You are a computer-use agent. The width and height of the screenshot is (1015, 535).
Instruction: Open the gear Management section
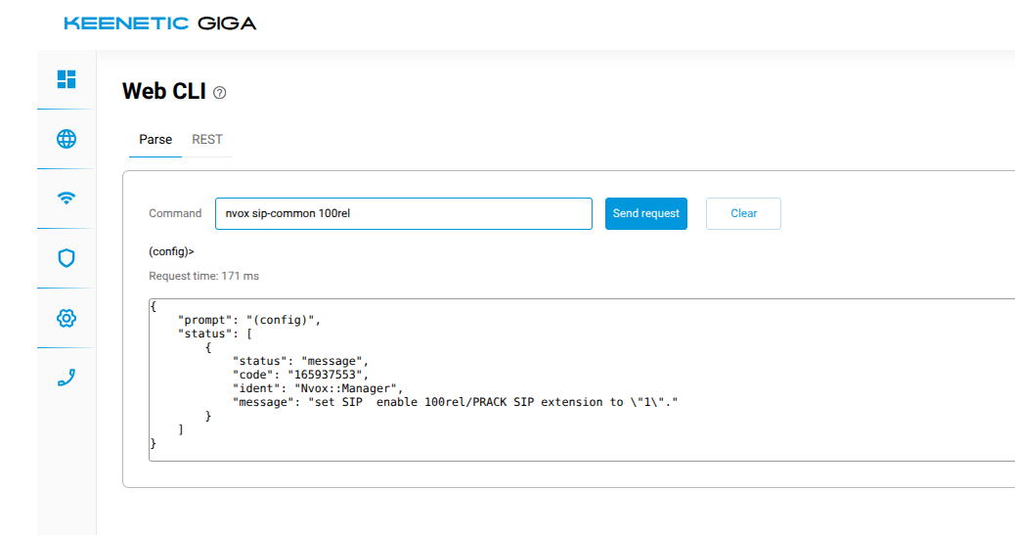pyautogui.click(x=66, y=318)
